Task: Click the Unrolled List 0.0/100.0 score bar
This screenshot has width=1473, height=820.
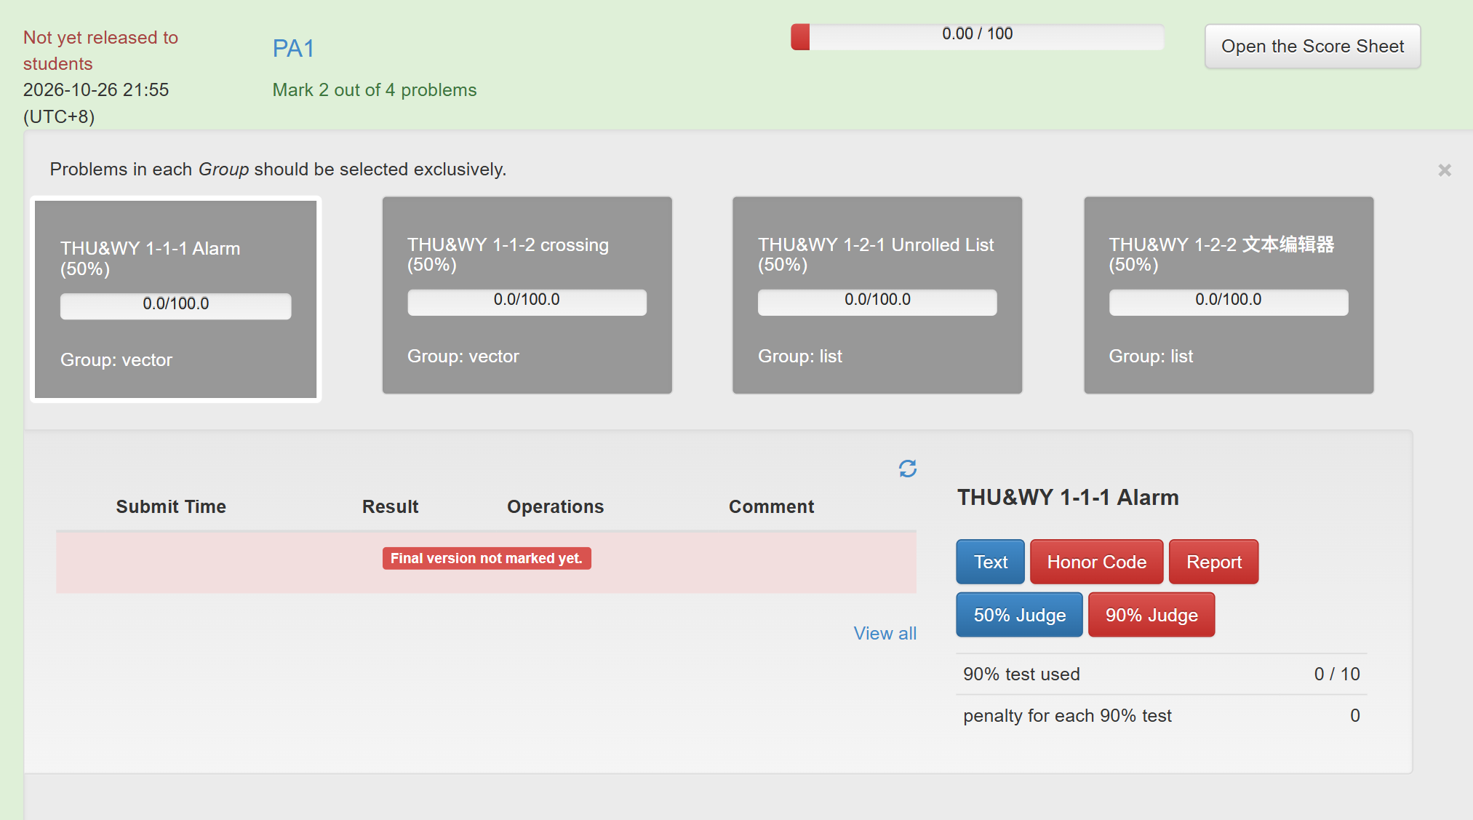Action: [x=877, y=302]
